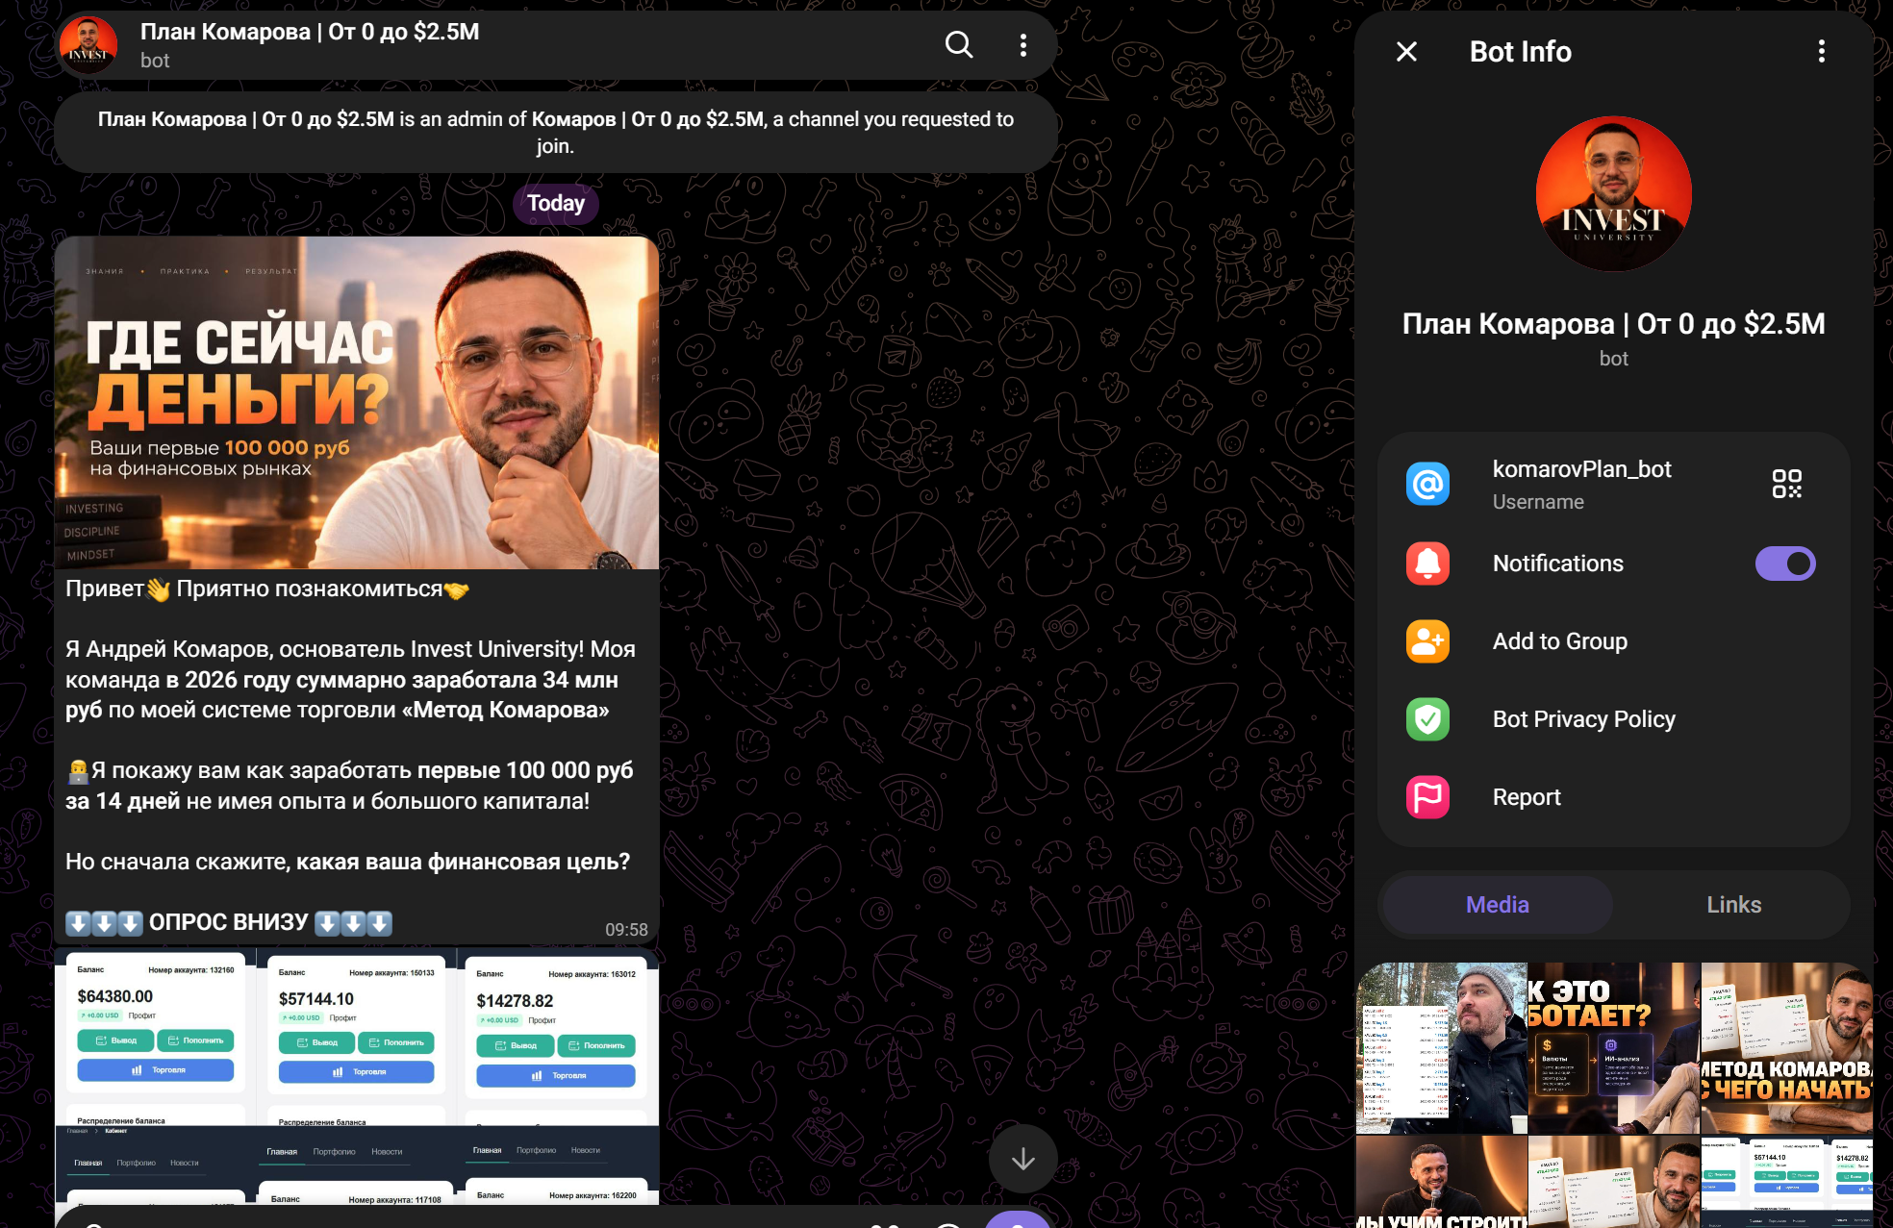1893x1228 pixels.
Task: Click the pink Report flag icon
Action: click(1427, 797)
